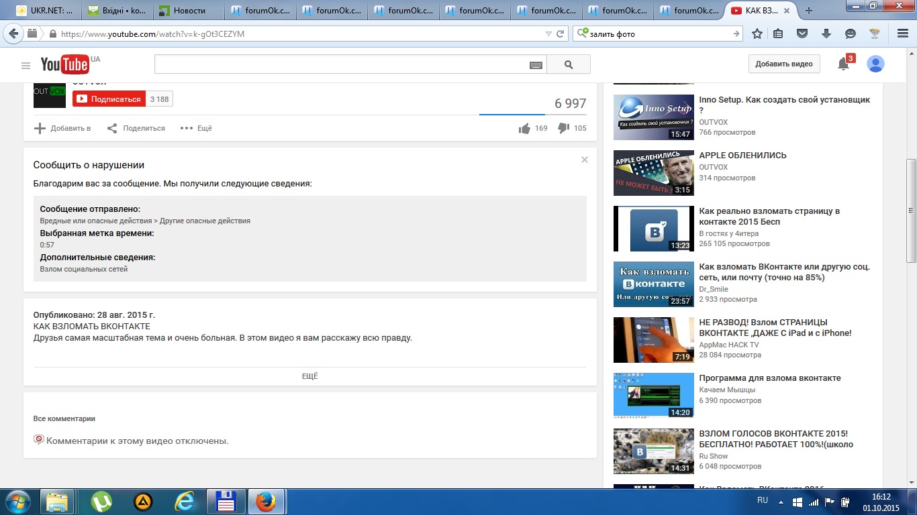Screen dimensions: 917x515
Task: Click the scrollbar up arrow
Action: click(x=911, y=53)
